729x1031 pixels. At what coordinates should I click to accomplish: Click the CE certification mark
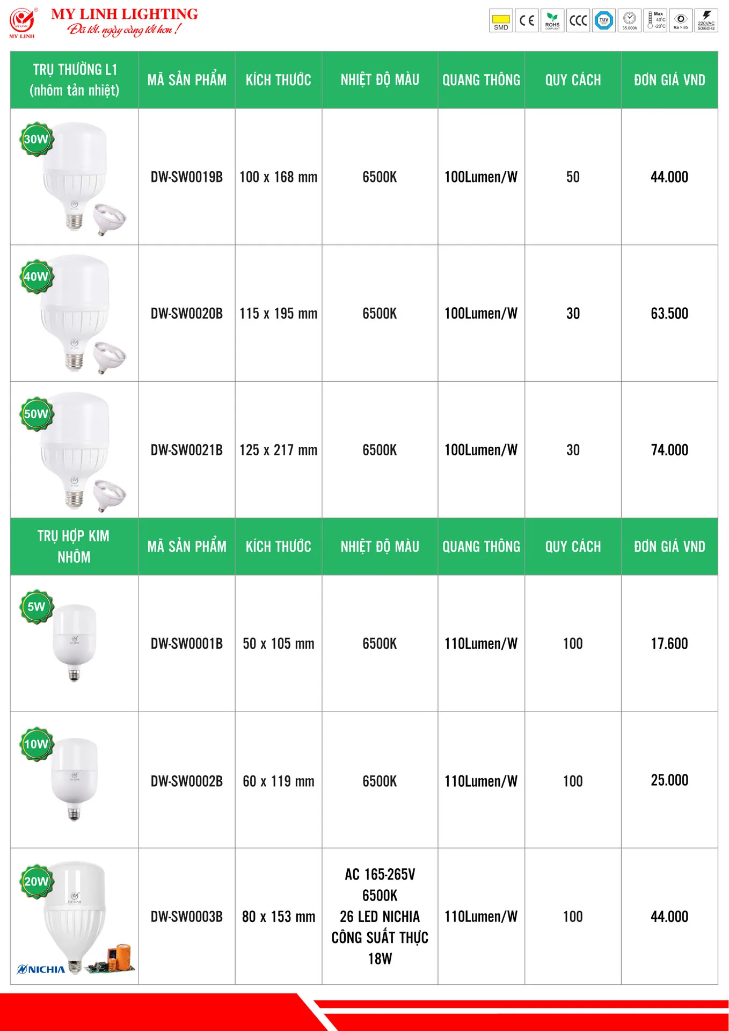coord(527,20)
